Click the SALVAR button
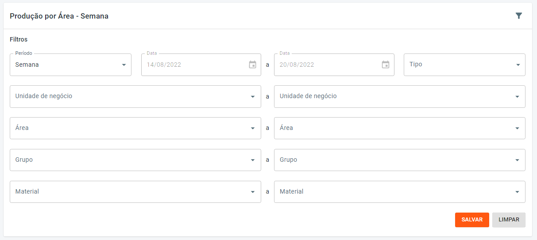This screenshot has height=240, width=537. click(x=472, y=220)
